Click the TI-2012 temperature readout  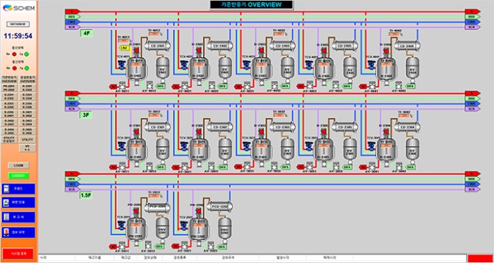(x=155, y=196)
